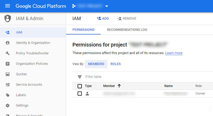Screen dimensions: 213x116
Task: Switch to the RECOMMENDATIONS LOG tab
Action: click(127, 30)
